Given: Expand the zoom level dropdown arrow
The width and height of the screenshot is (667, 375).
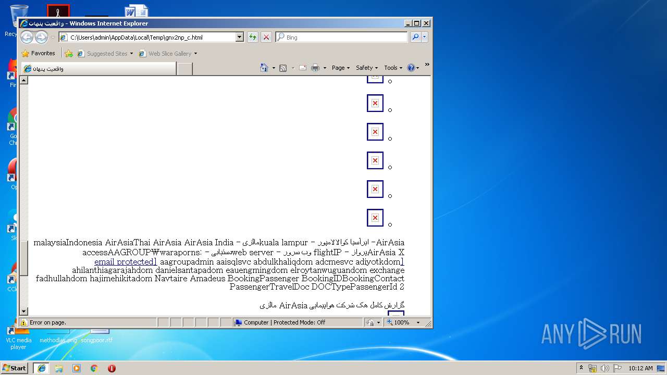Looking at the screenshot, I should click(418, 322).
